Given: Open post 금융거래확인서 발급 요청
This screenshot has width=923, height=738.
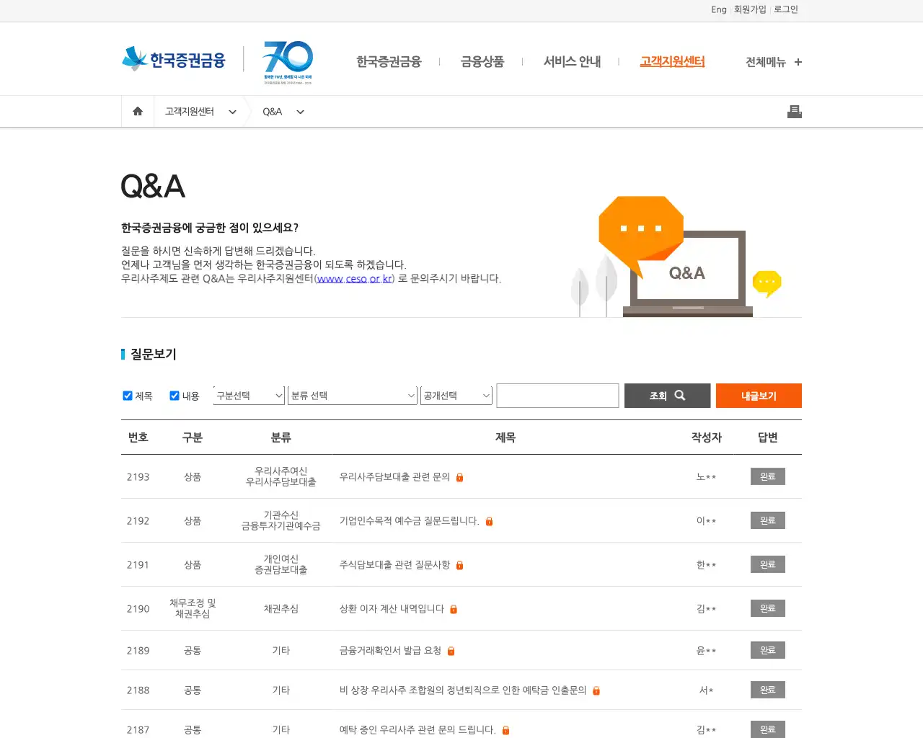Looking at the screenshot, I should pyautogui.click(x=390, y=651).
